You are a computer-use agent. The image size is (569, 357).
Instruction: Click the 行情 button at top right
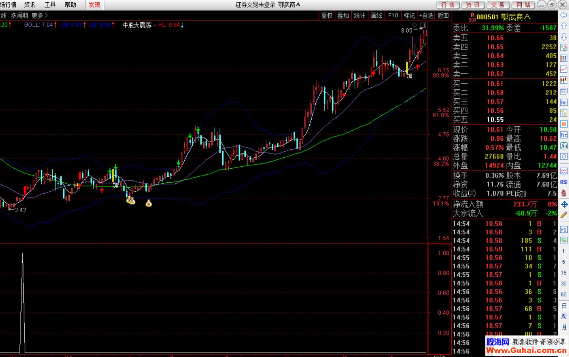448,5
